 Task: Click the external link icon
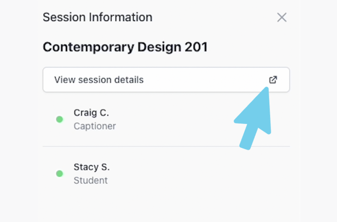pyautogui.click(x=273, y=79)
